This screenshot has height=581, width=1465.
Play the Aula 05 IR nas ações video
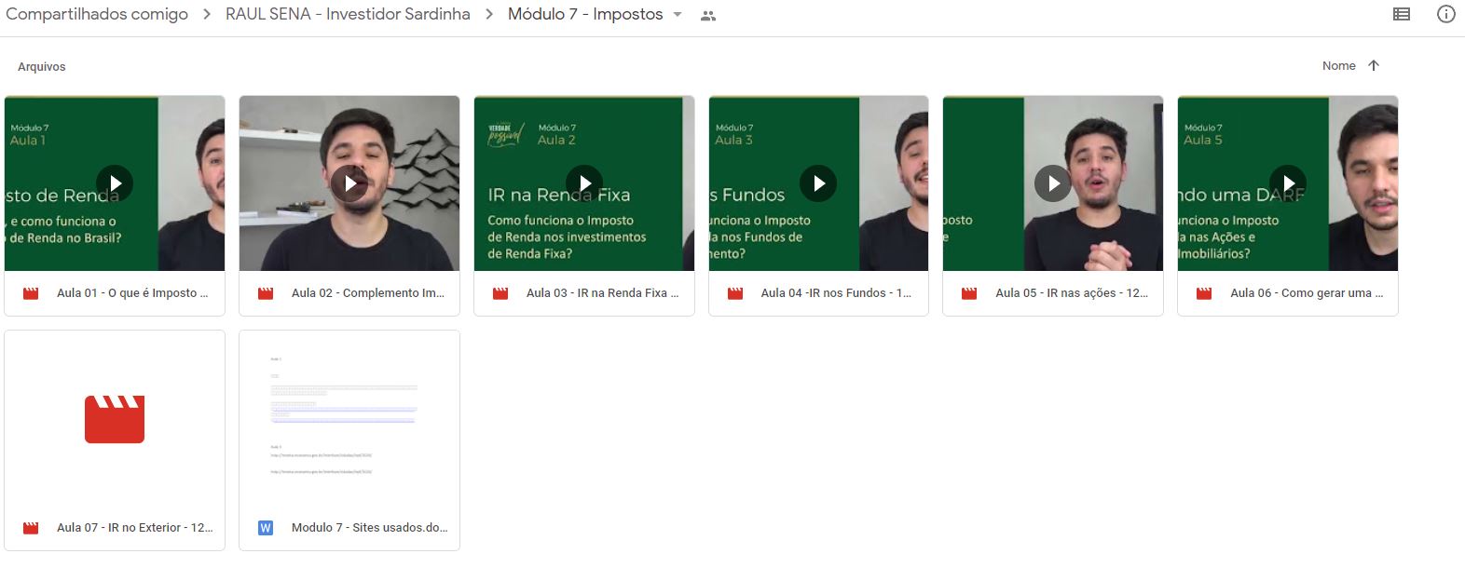pyautogui.click(x=1053, y=183)
